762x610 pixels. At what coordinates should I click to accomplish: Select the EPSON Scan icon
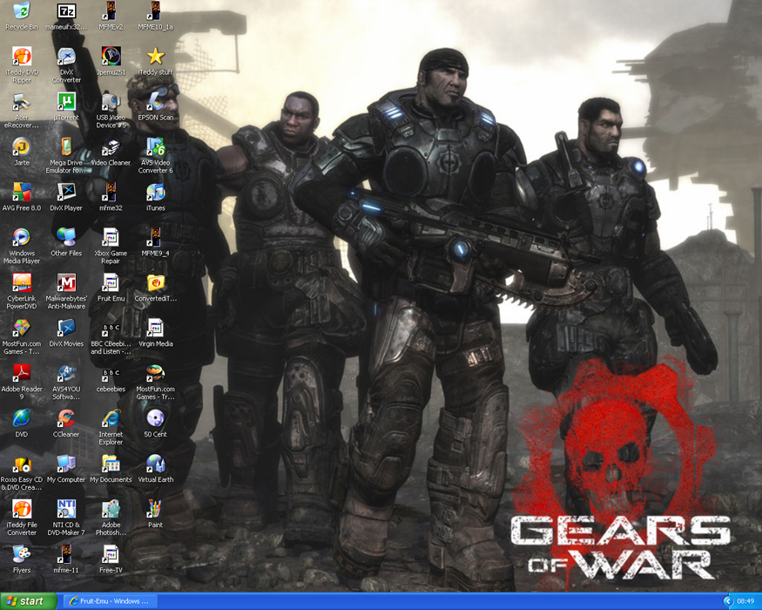click(x=156, y=101)
